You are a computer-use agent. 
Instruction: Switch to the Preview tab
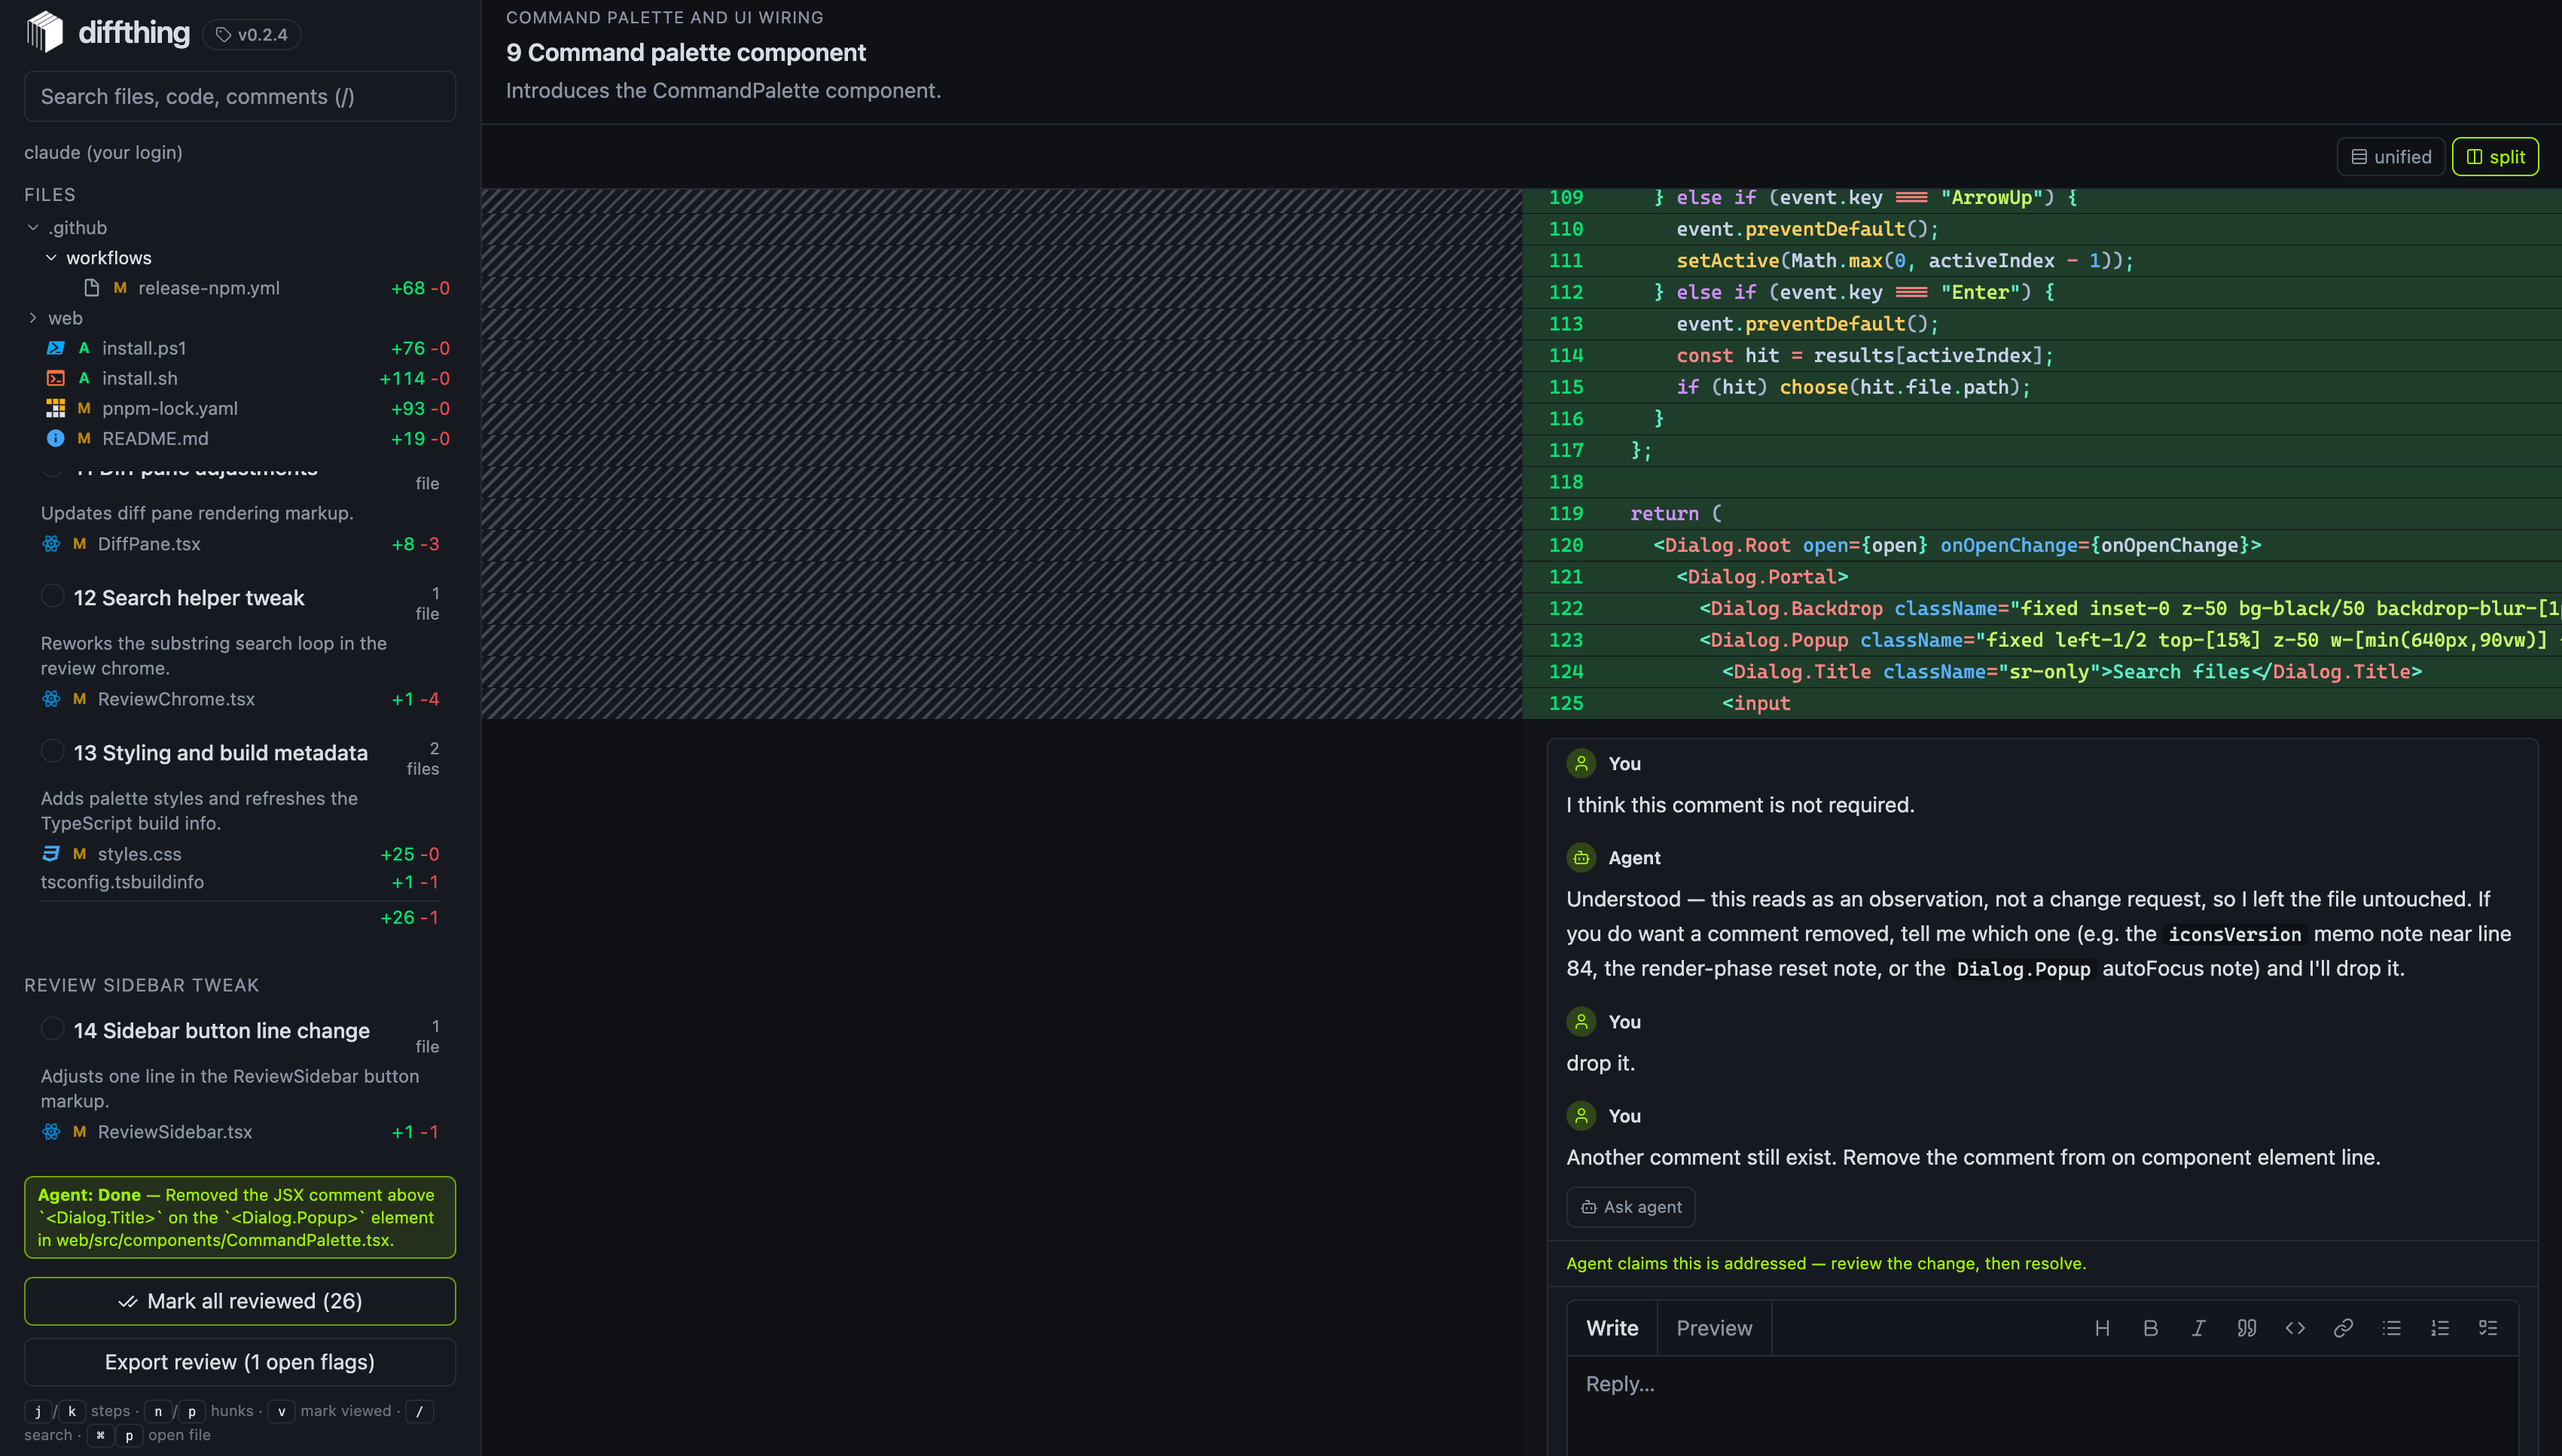click(1714, 1328)
